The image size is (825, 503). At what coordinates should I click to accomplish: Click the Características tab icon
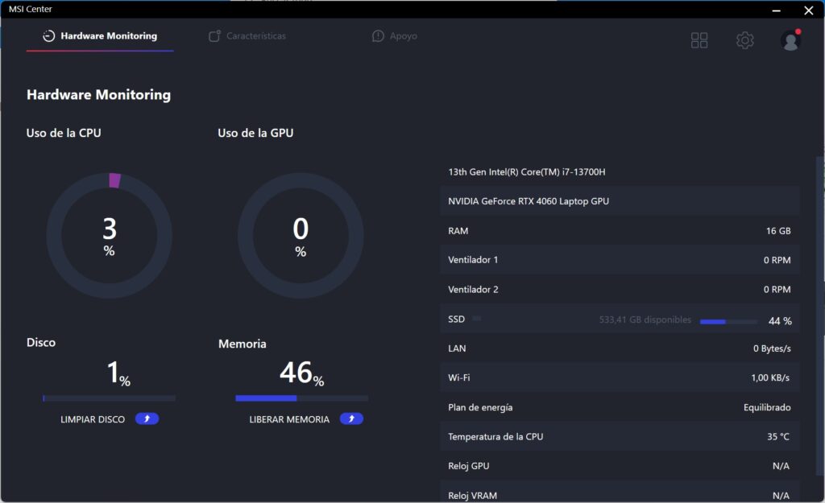214,35
